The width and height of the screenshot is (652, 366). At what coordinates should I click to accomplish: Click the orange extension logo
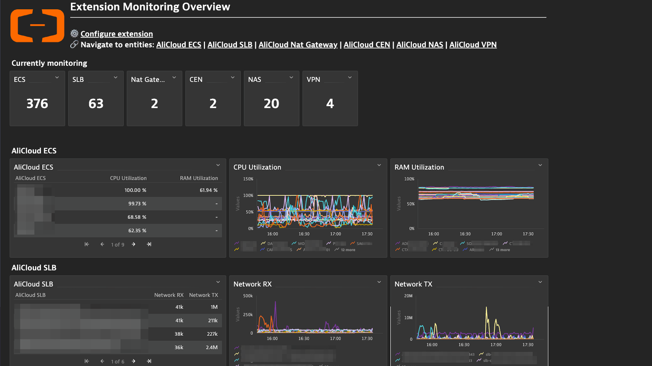pyautogui.click(x=37, y=25)
